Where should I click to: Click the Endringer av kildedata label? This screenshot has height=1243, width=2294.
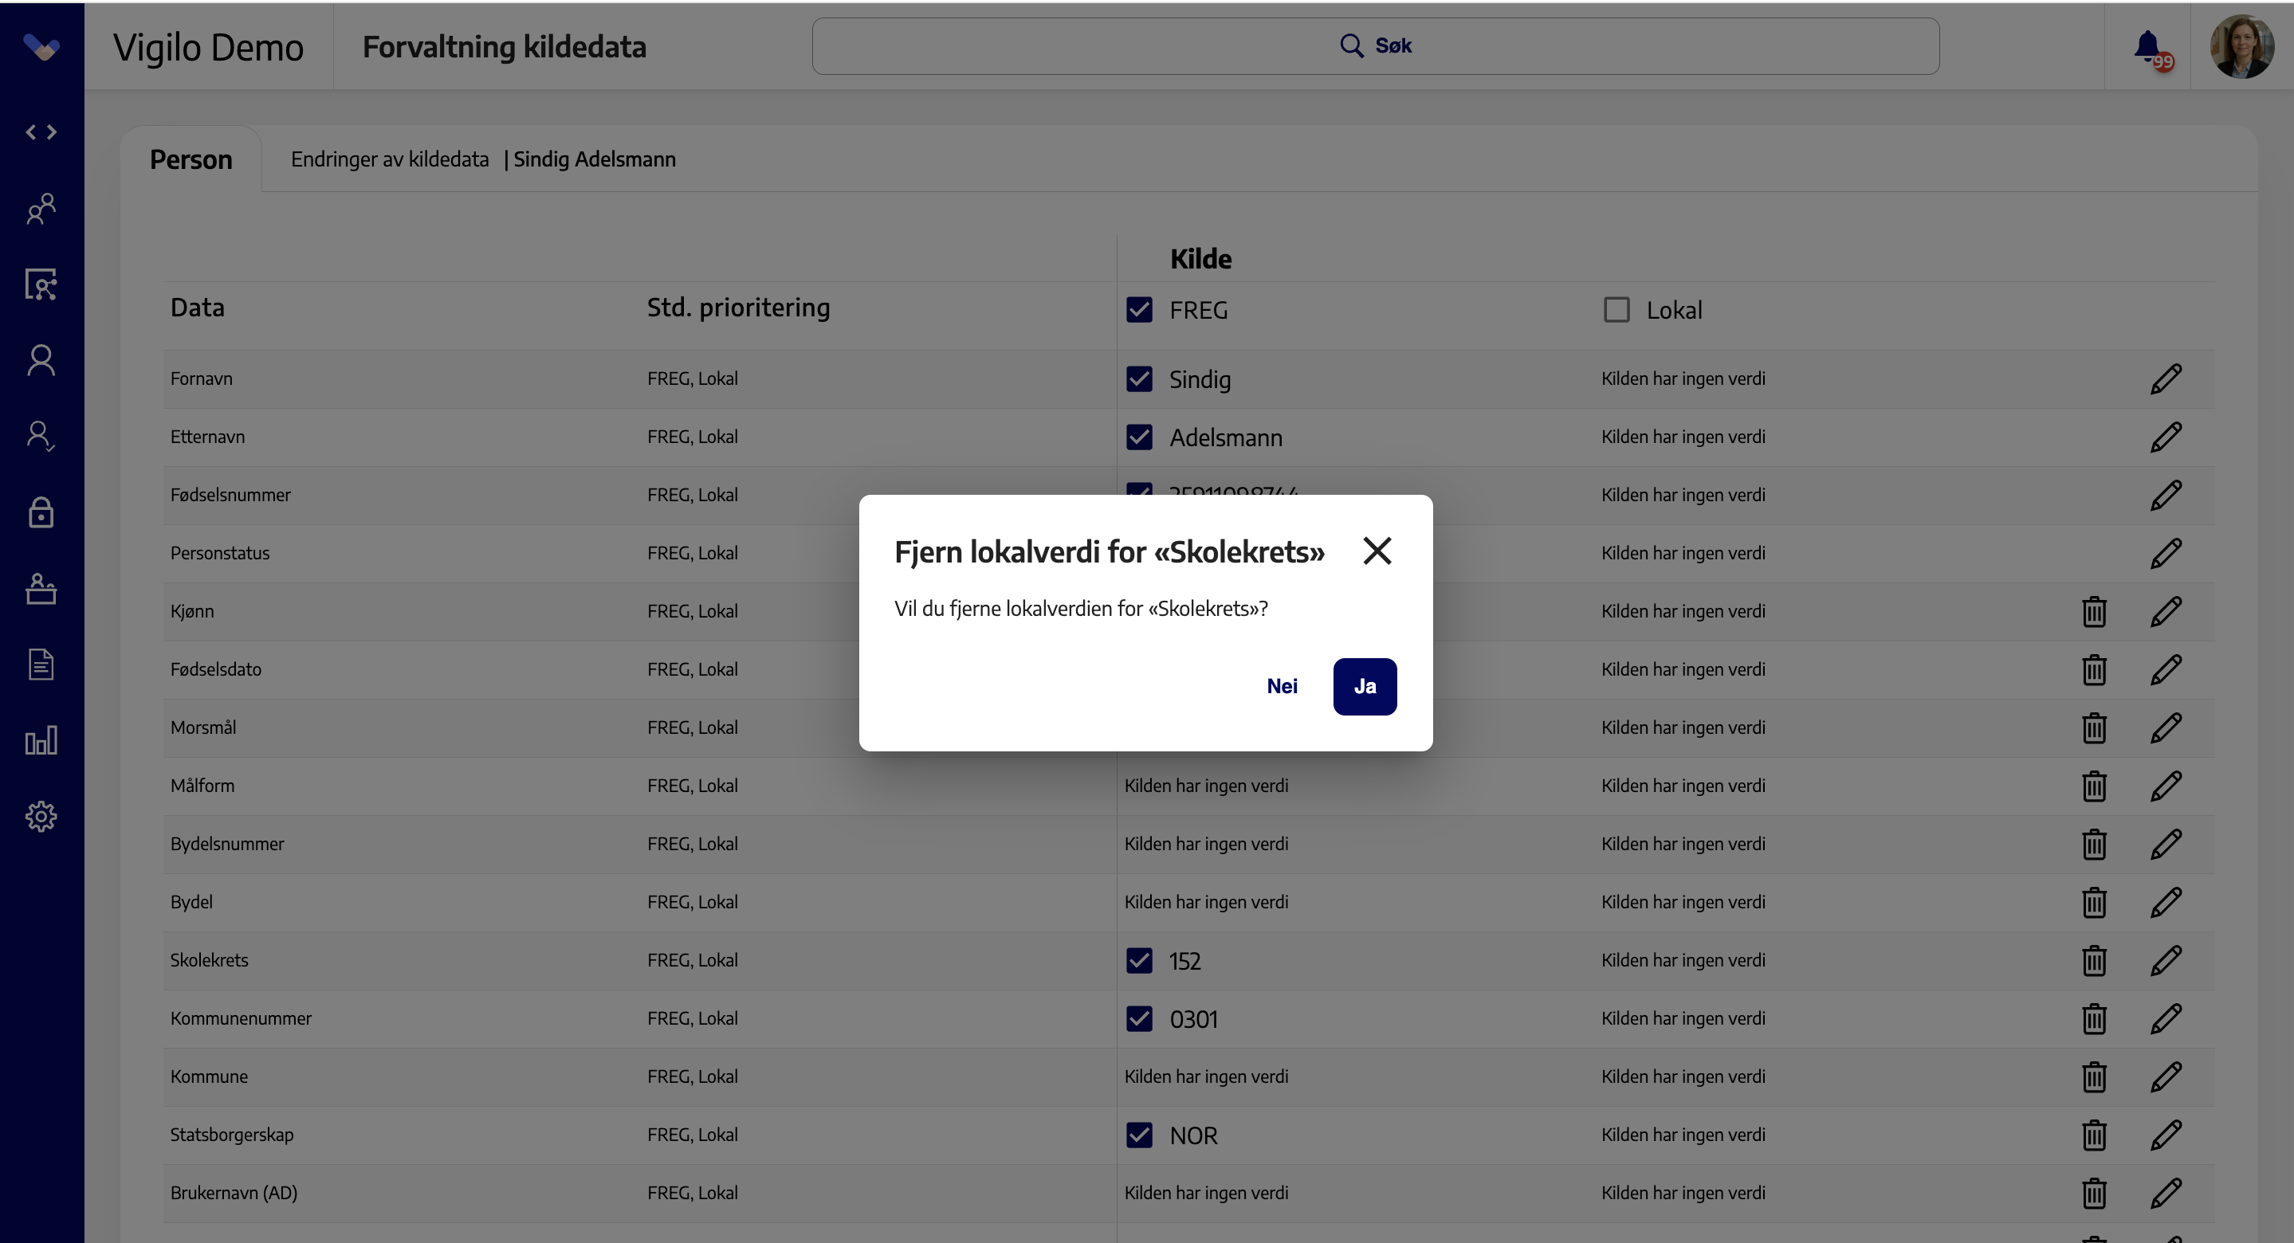tap(389, 159)
